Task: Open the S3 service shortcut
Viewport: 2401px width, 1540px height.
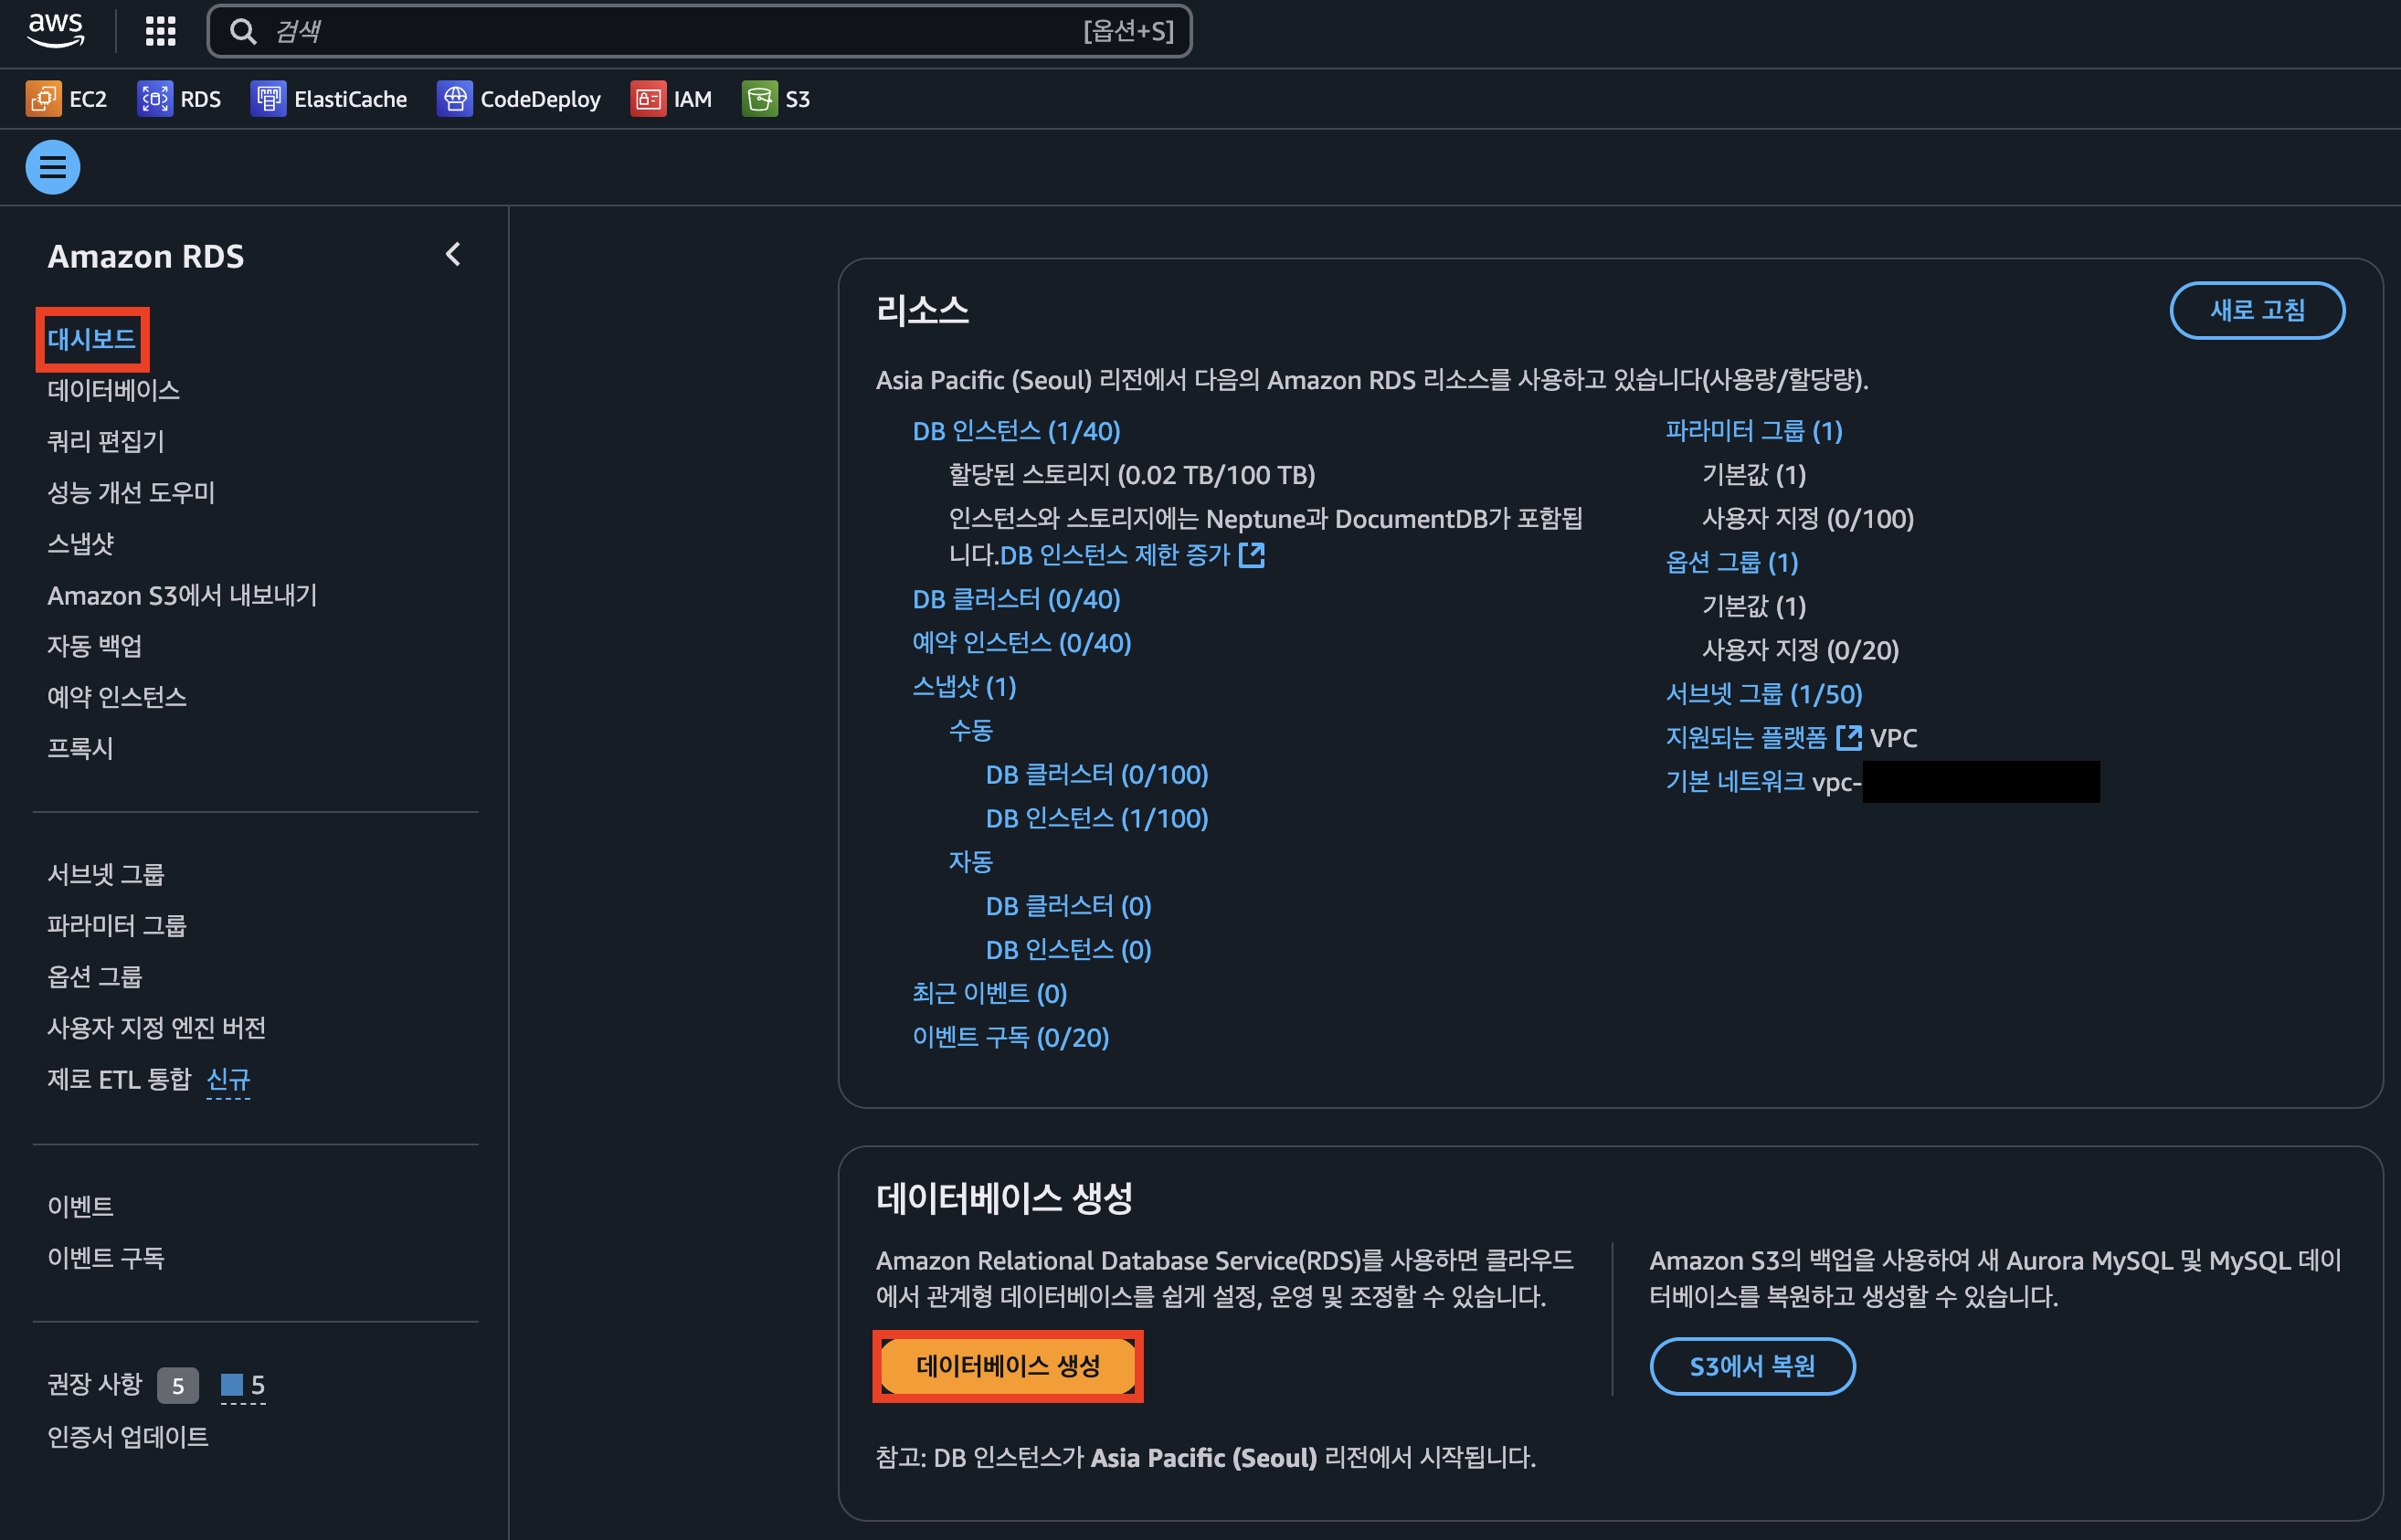Action: tap(777, 99)
